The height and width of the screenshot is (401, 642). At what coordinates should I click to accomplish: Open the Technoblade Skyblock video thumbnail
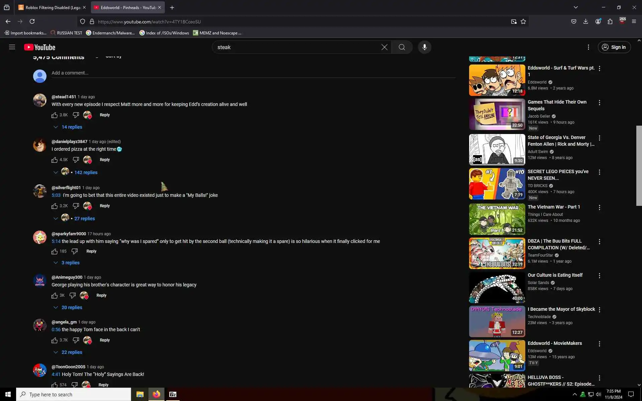(497, 321)
